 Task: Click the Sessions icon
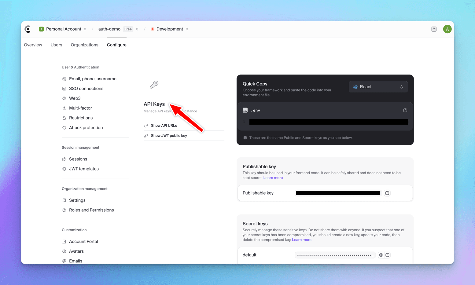[x=64, y=159]
